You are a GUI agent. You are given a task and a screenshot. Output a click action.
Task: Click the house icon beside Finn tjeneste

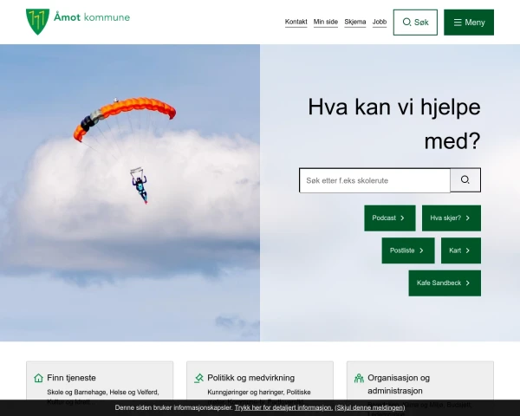pos(38,378)
